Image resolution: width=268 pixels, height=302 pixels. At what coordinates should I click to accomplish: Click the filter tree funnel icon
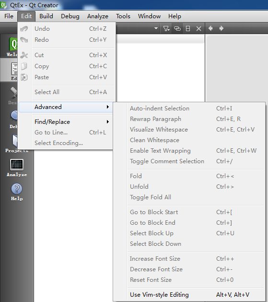pos(166,29)
